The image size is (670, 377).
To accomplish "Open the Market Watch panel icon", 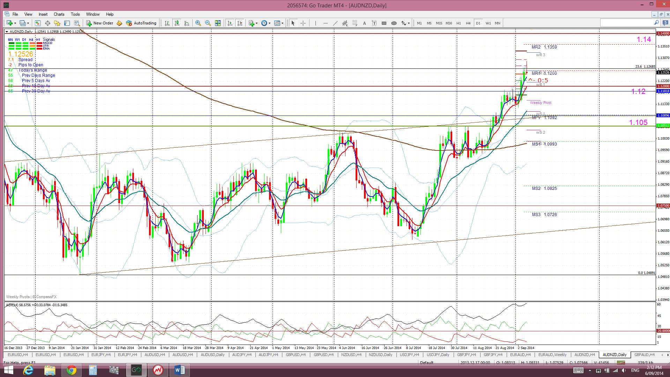I will (38, 23).
